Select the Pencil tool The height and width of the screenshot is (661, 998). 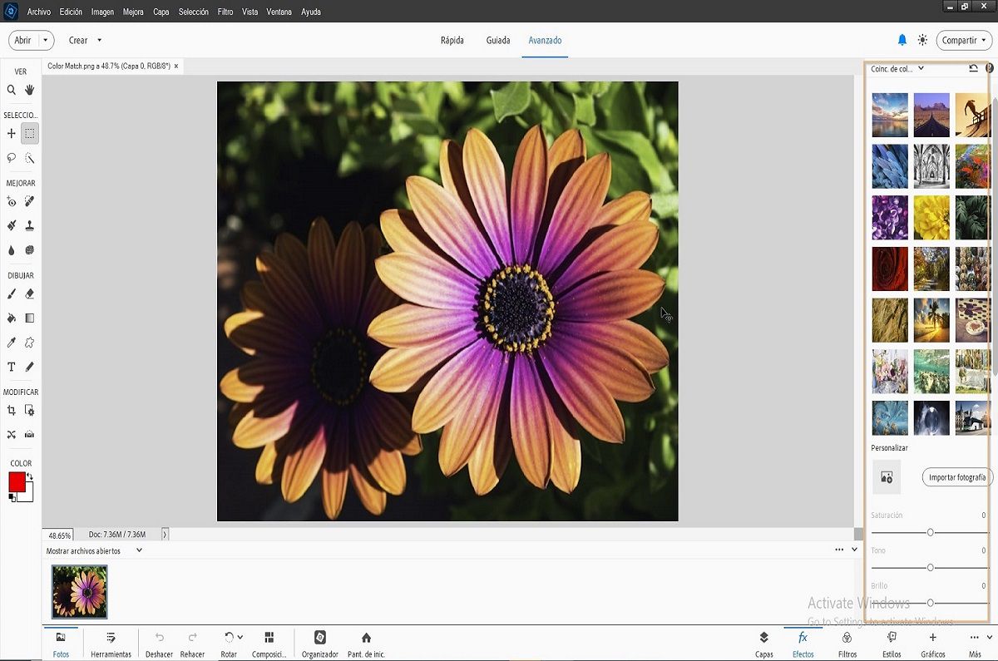pos(30,367)
